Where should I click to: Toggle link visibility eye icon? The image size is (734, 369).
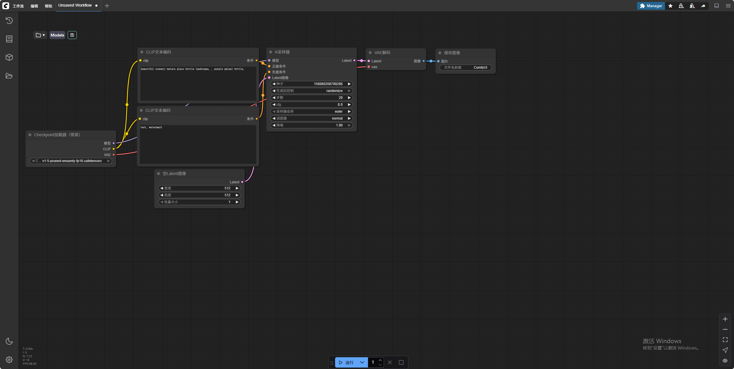point(725,361)
